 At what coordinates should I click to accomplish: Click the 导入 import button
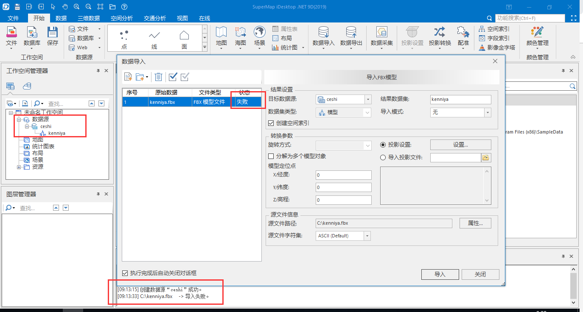[x=440, y=274]
